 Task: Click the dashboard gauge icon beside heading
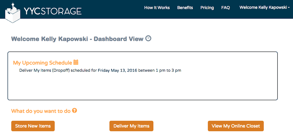148,38
